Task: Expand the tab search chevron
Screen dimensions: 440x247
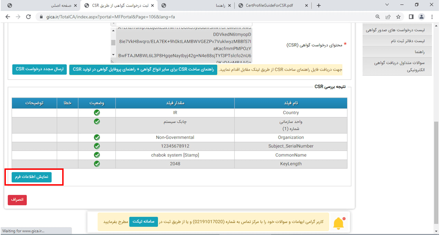Action: pyautogui.click(x=387, y=5)
